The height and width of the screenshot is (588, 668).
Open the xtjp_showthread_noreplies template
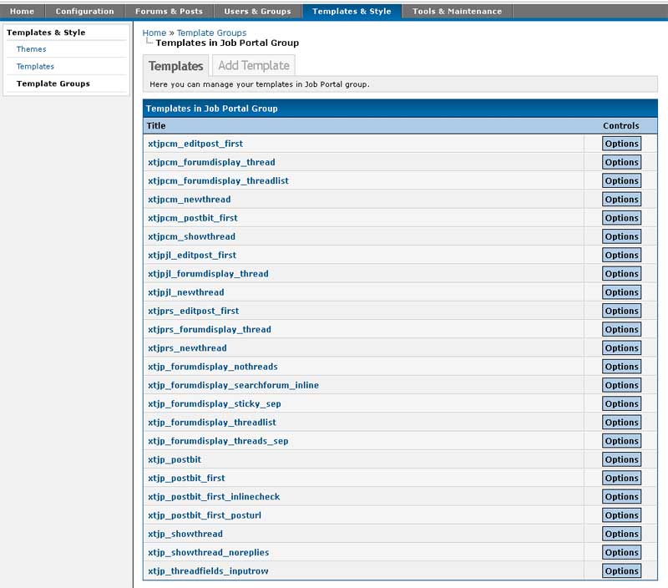(x=208, y=552)
